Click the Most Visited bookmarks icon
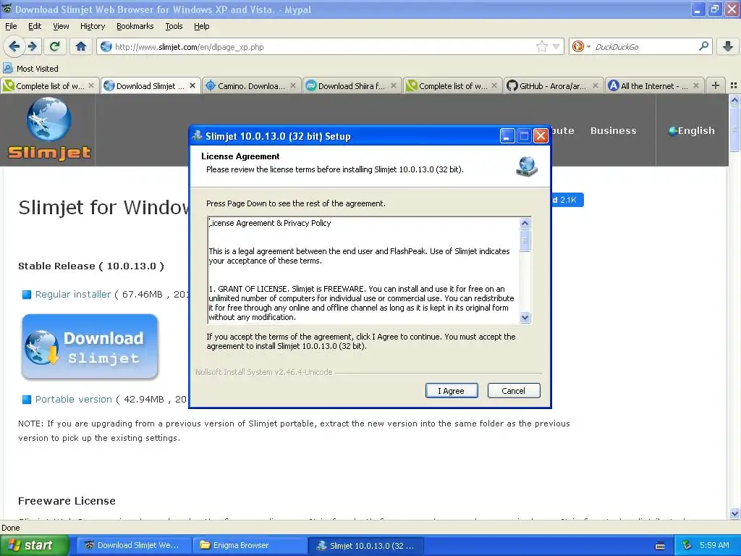Screen dimensions: 741x556 (7, 68)
